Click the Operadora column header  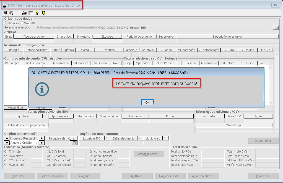click(143, 63)
